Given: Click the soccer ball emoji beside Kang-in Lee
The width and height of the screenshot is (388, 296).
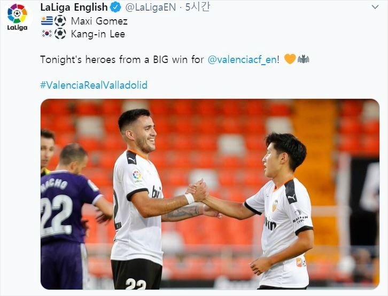Looking at the screenshot, I should (x=60, y=34).
